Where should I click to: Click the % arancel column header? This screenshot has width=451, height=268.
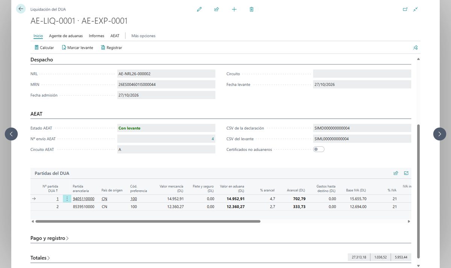pos(267,190)
